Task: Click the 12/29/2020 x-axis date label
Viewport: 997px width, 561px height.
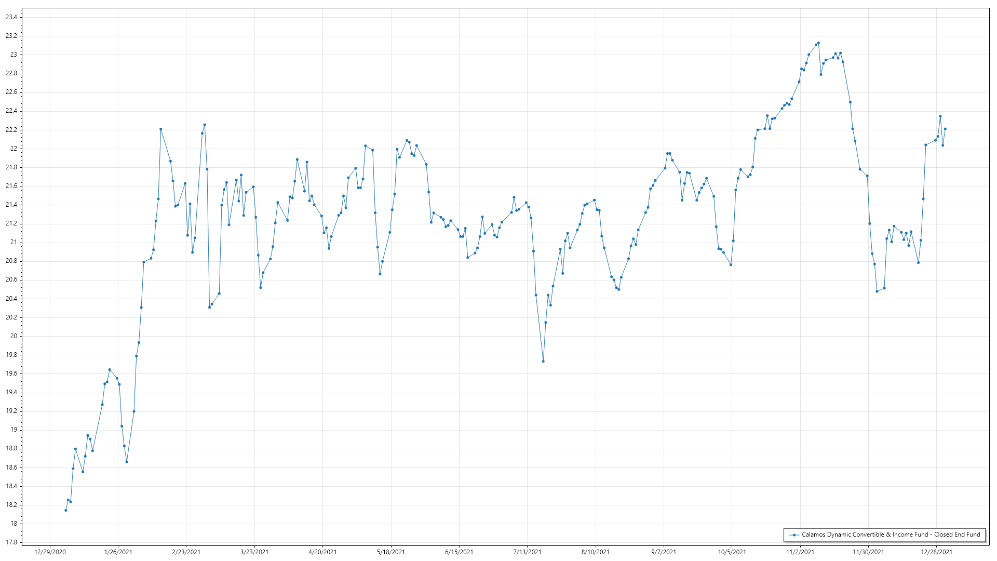Action: (x=50, y=552)
